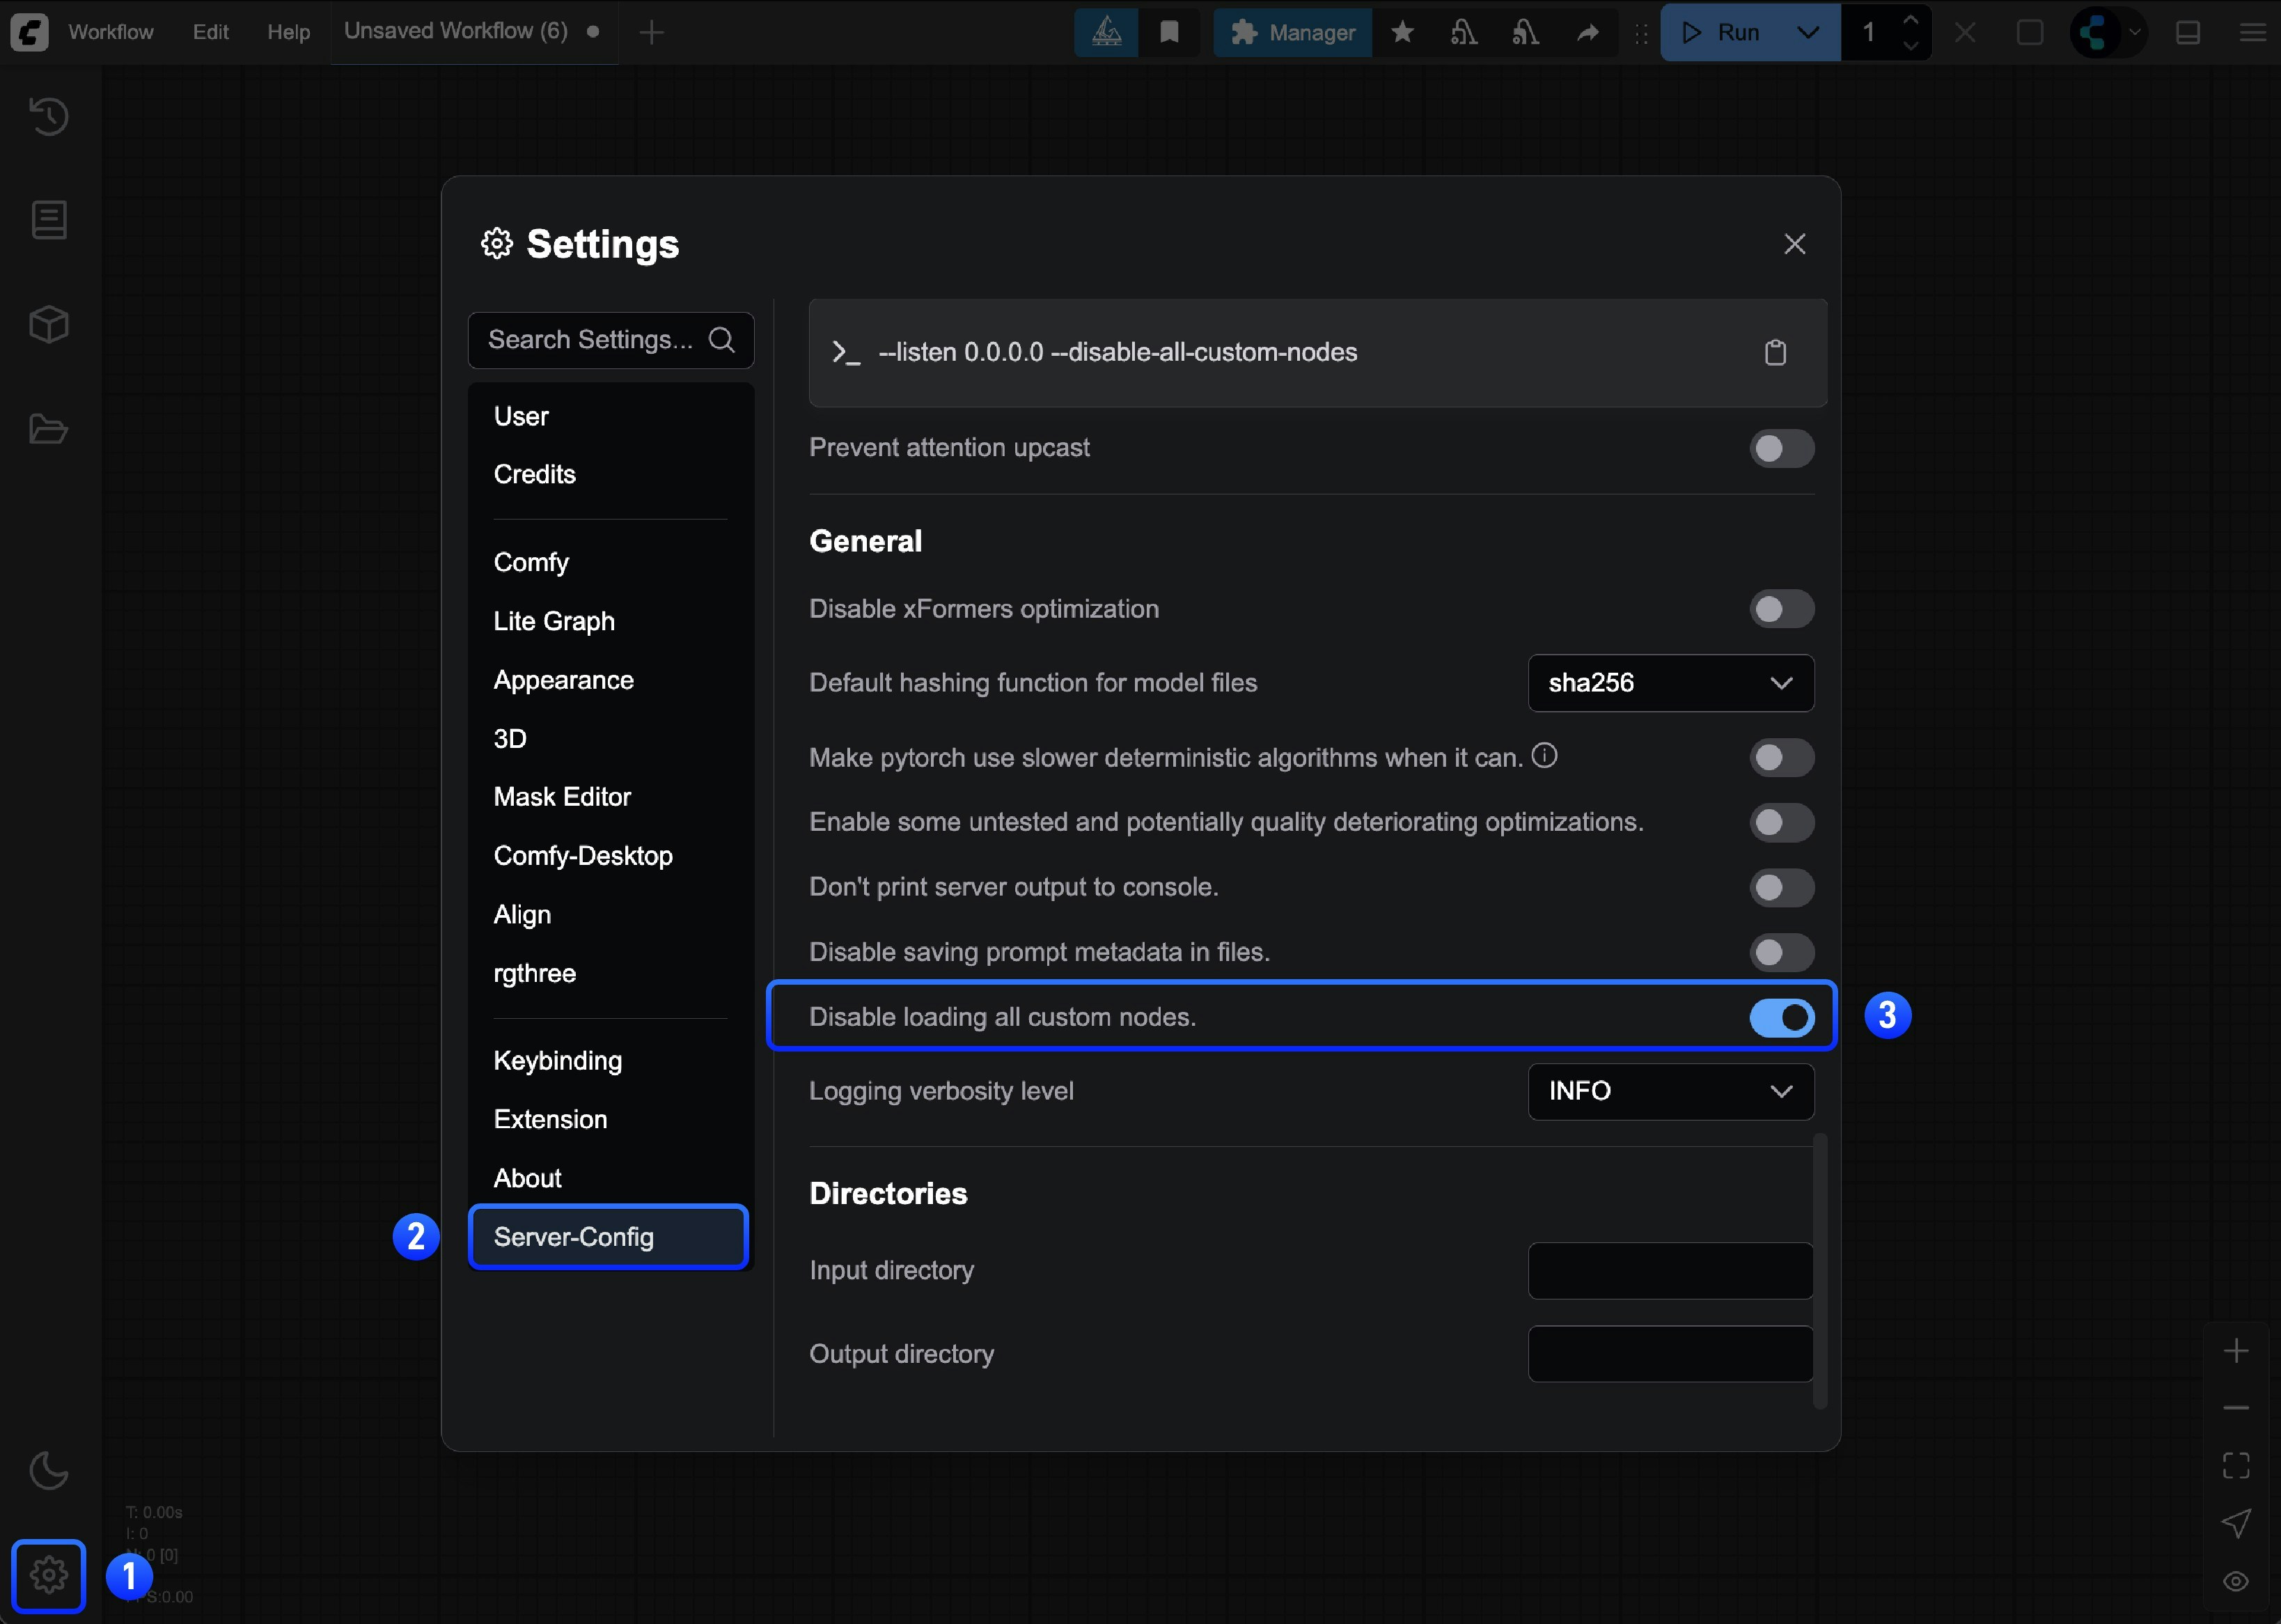Toggle dark theme with the moon icon
Screen dimensions: 2281x1624
tap(48, 1470)
